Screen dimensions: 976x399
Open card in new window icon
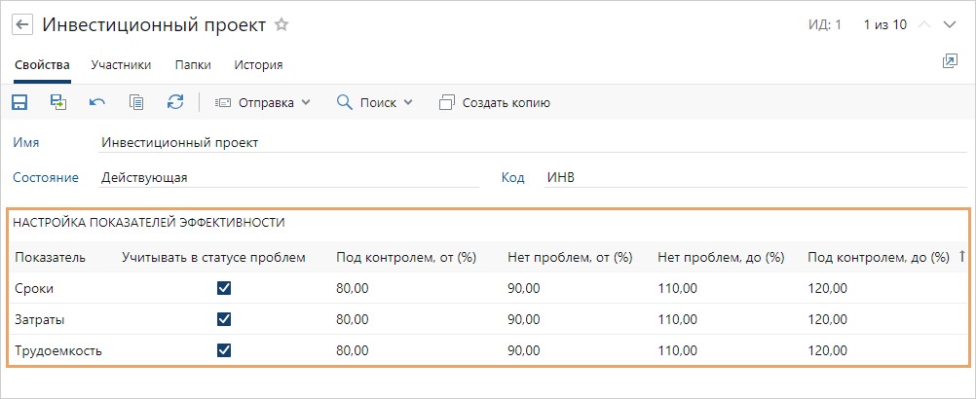pyautogui.click(x=950, y=62)
